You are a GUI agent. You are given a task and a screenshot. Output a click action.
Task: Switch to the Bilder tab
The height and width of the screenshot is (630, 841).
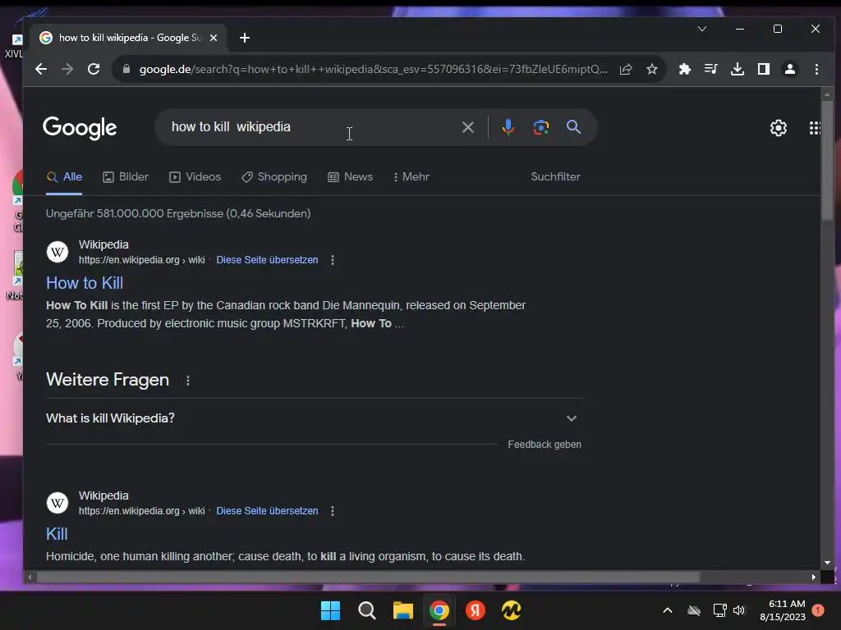click(126, 177)
